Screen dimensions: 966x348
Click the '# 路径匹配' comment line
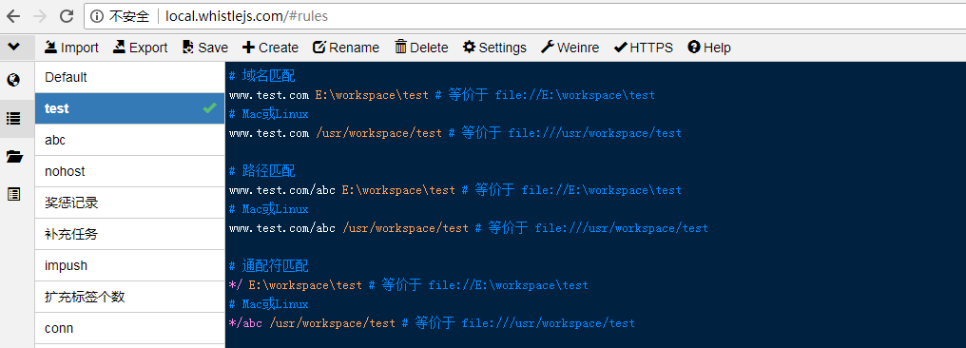(261, 171)
